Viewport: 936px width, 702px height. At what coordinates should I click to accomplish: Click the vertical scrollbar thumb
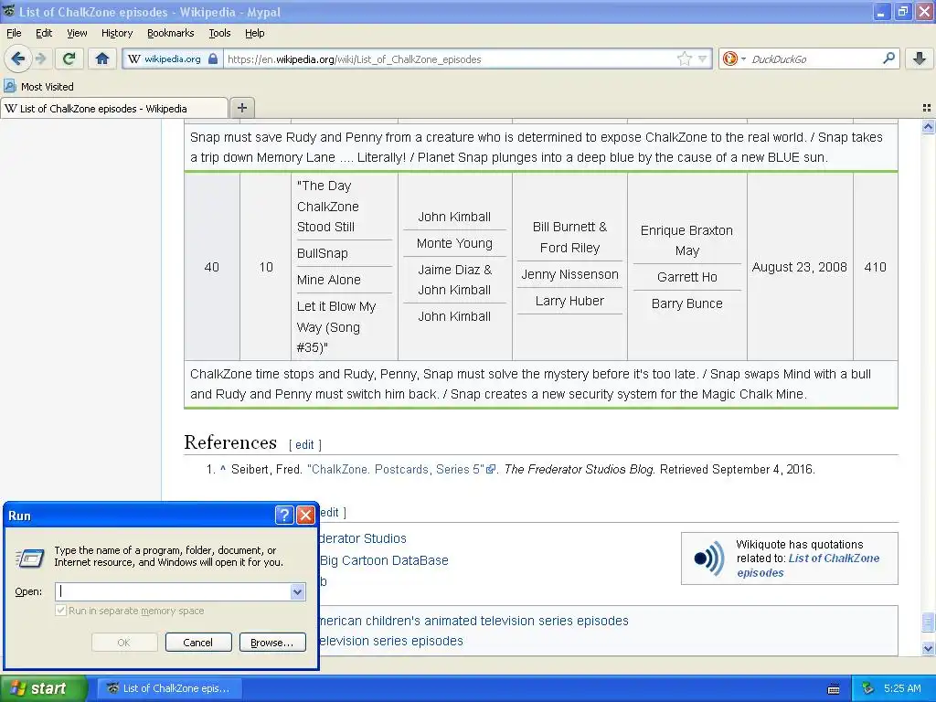(928, 622)
